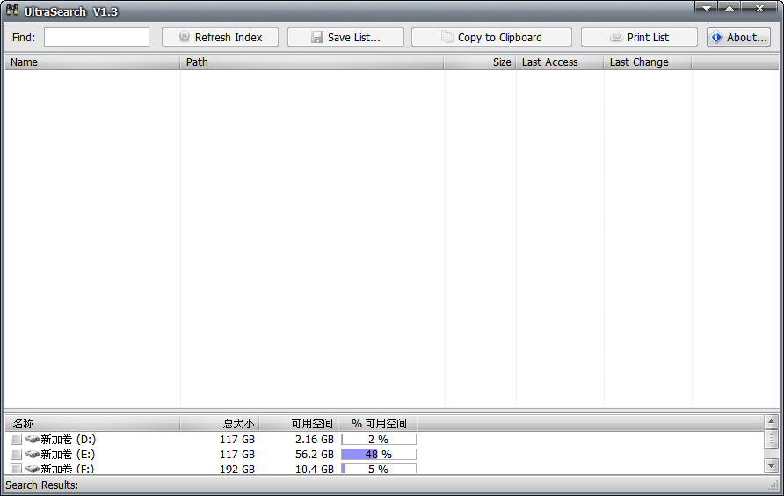Click Copy to Clipboard button
This screenshot has height=496, width=784.
(x=491, y=37)
